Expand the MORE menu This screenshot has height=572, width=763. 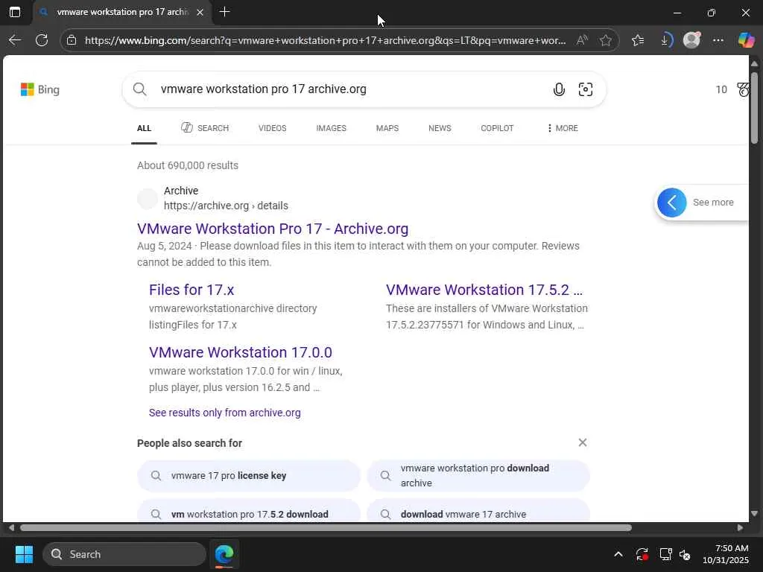click(563, 128)
